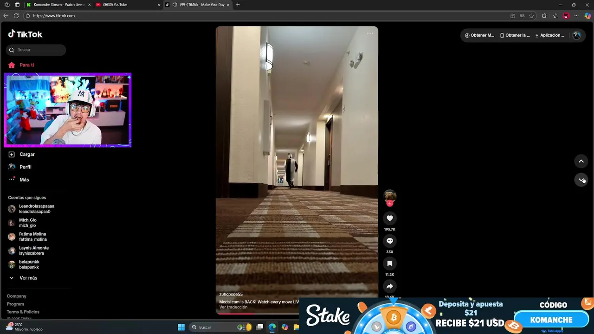The width and height of the screenshot is (594, 334).
Task: Open the Más menu
Action: [19, 180]
